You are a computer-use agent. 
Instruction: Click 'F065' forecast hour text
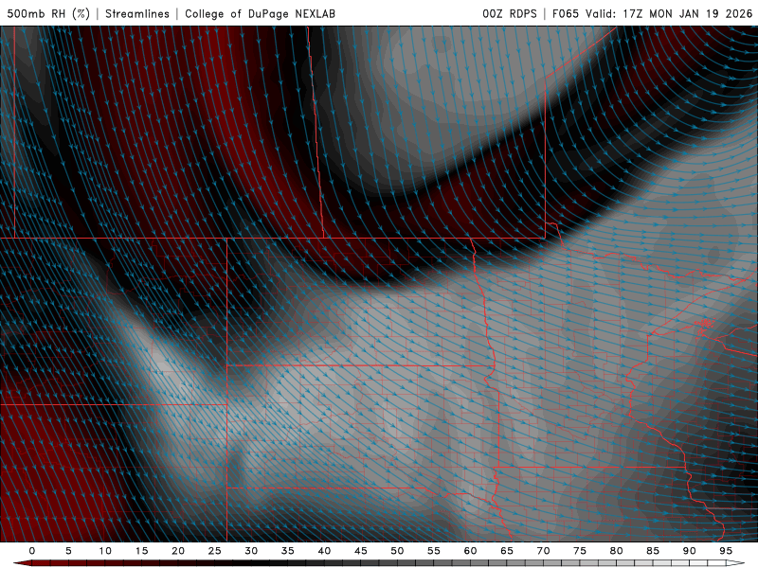click(566, 13)
